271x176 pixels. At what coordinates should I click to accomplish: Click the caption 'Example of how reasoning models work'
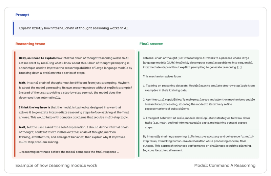point(56,166)
